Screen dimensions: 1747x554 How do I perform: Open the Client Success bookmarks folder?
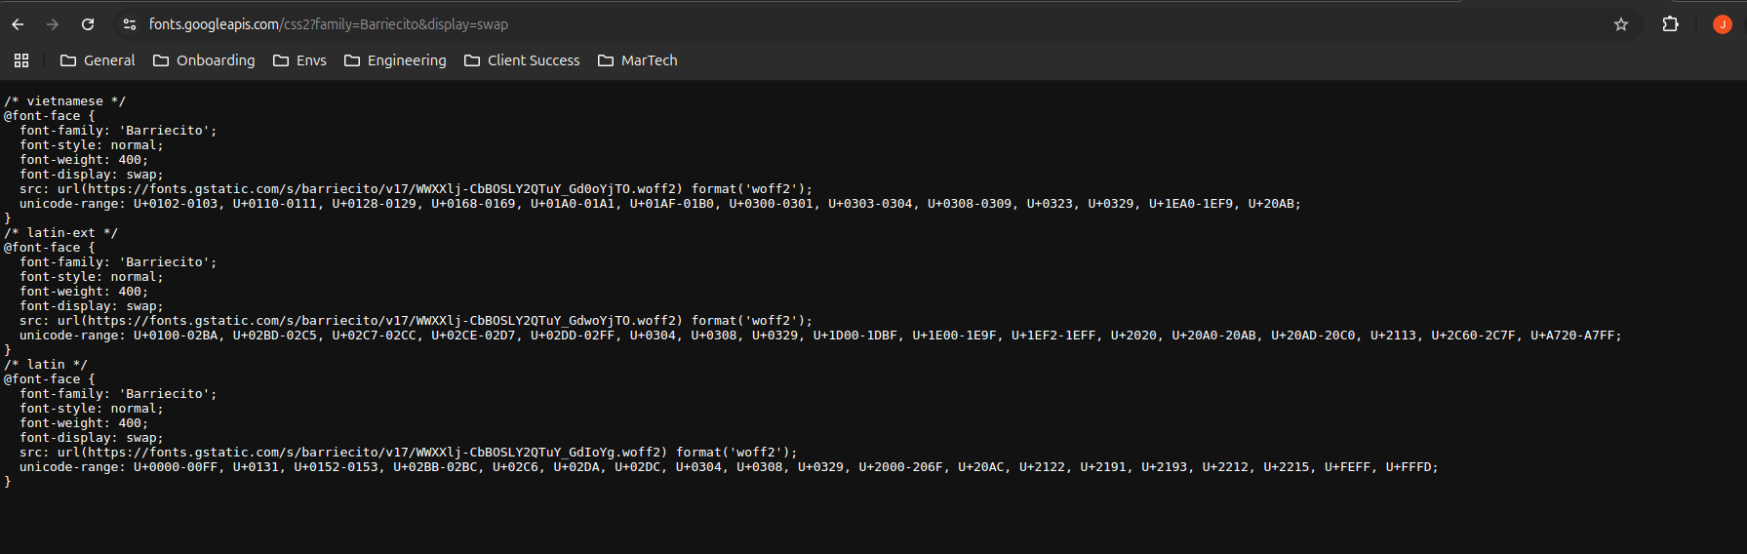(x=522, y=60)
